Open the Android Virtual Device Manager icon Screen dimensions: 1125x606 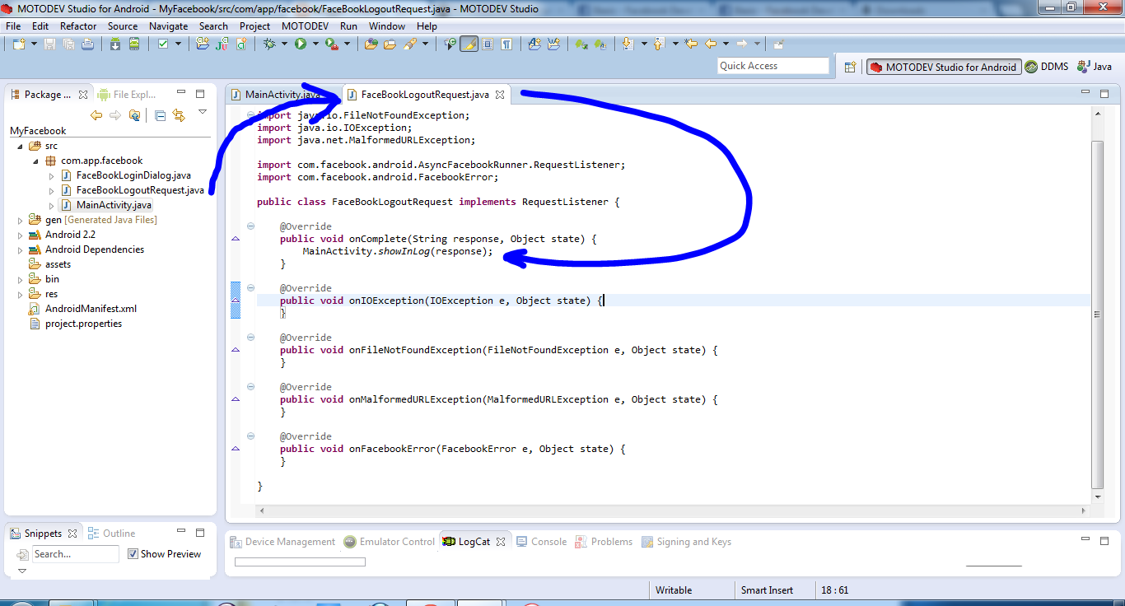[x=134, y=44]
